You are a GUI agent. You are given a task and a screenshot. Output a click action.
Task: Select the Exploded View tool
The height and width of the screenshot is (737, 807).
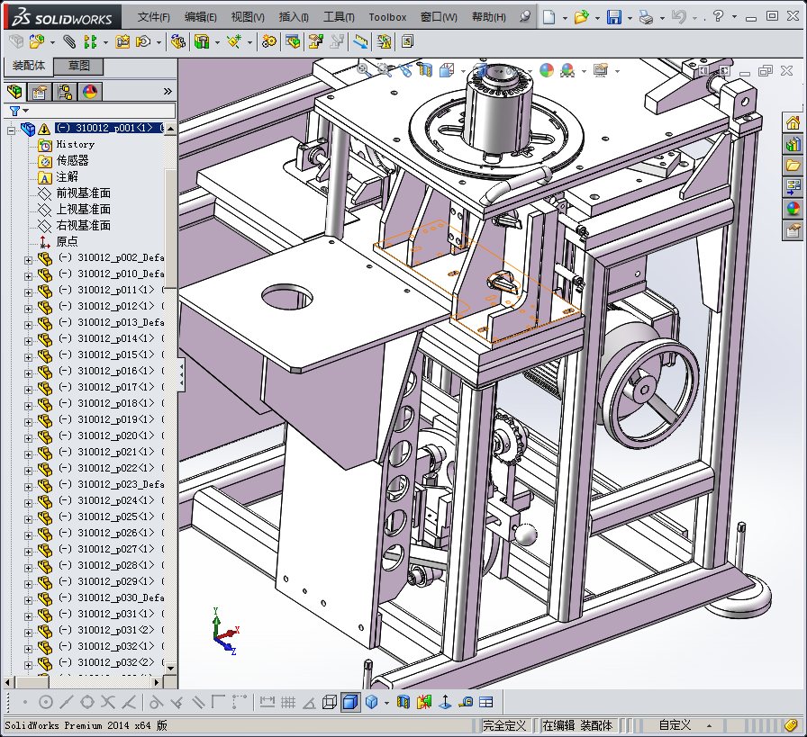315,41
